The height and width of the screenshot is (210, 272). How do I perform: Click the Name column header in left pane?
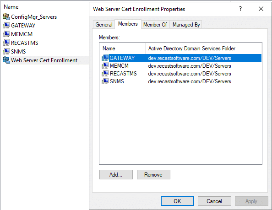11,7
